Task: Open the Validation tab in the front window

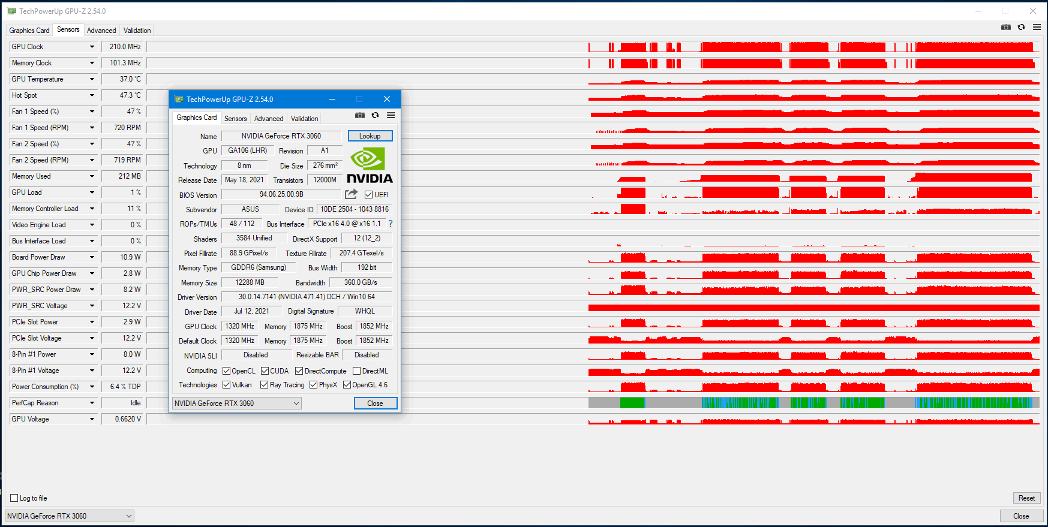Action: pyautogui.click(x=305, y=119)
